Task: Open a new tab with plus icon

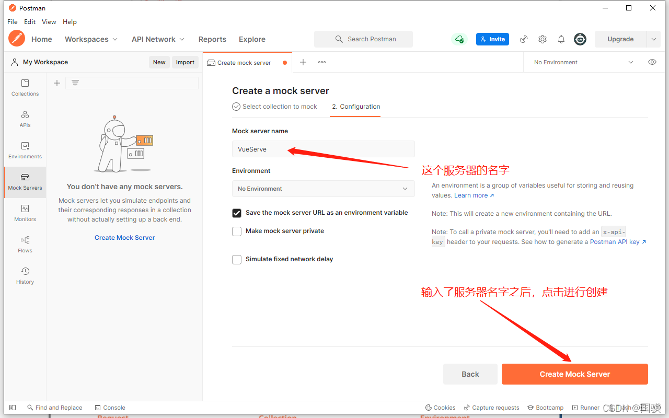Action: [x=303, y=62]
